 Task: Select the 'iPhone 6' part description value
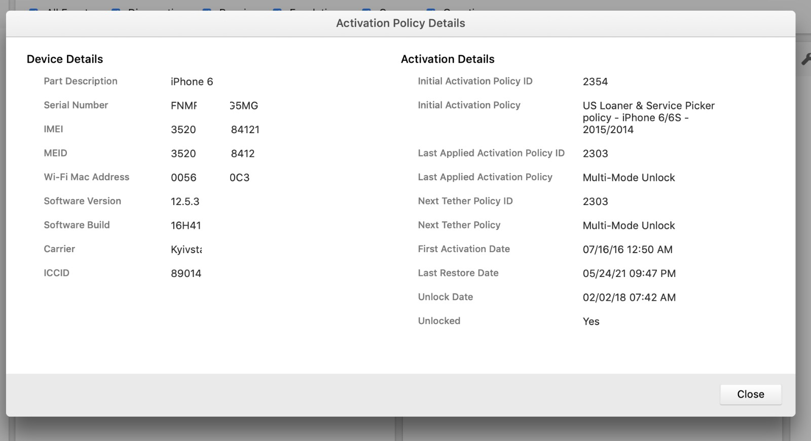tap(192, 82)
